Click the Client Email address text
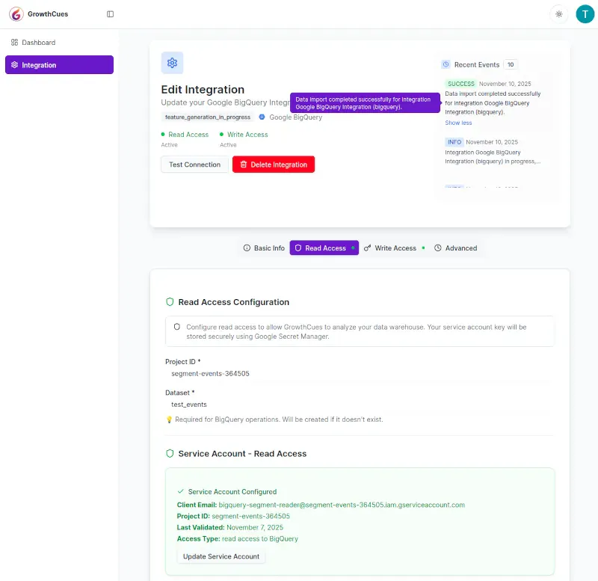 click(x=342, y=505)
